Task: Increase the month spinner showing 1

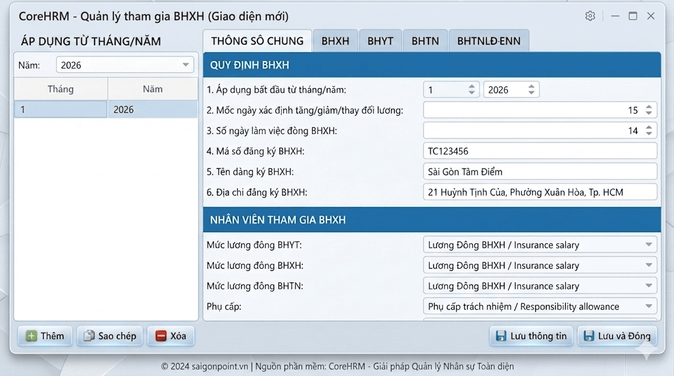Action: coord(471,86)
